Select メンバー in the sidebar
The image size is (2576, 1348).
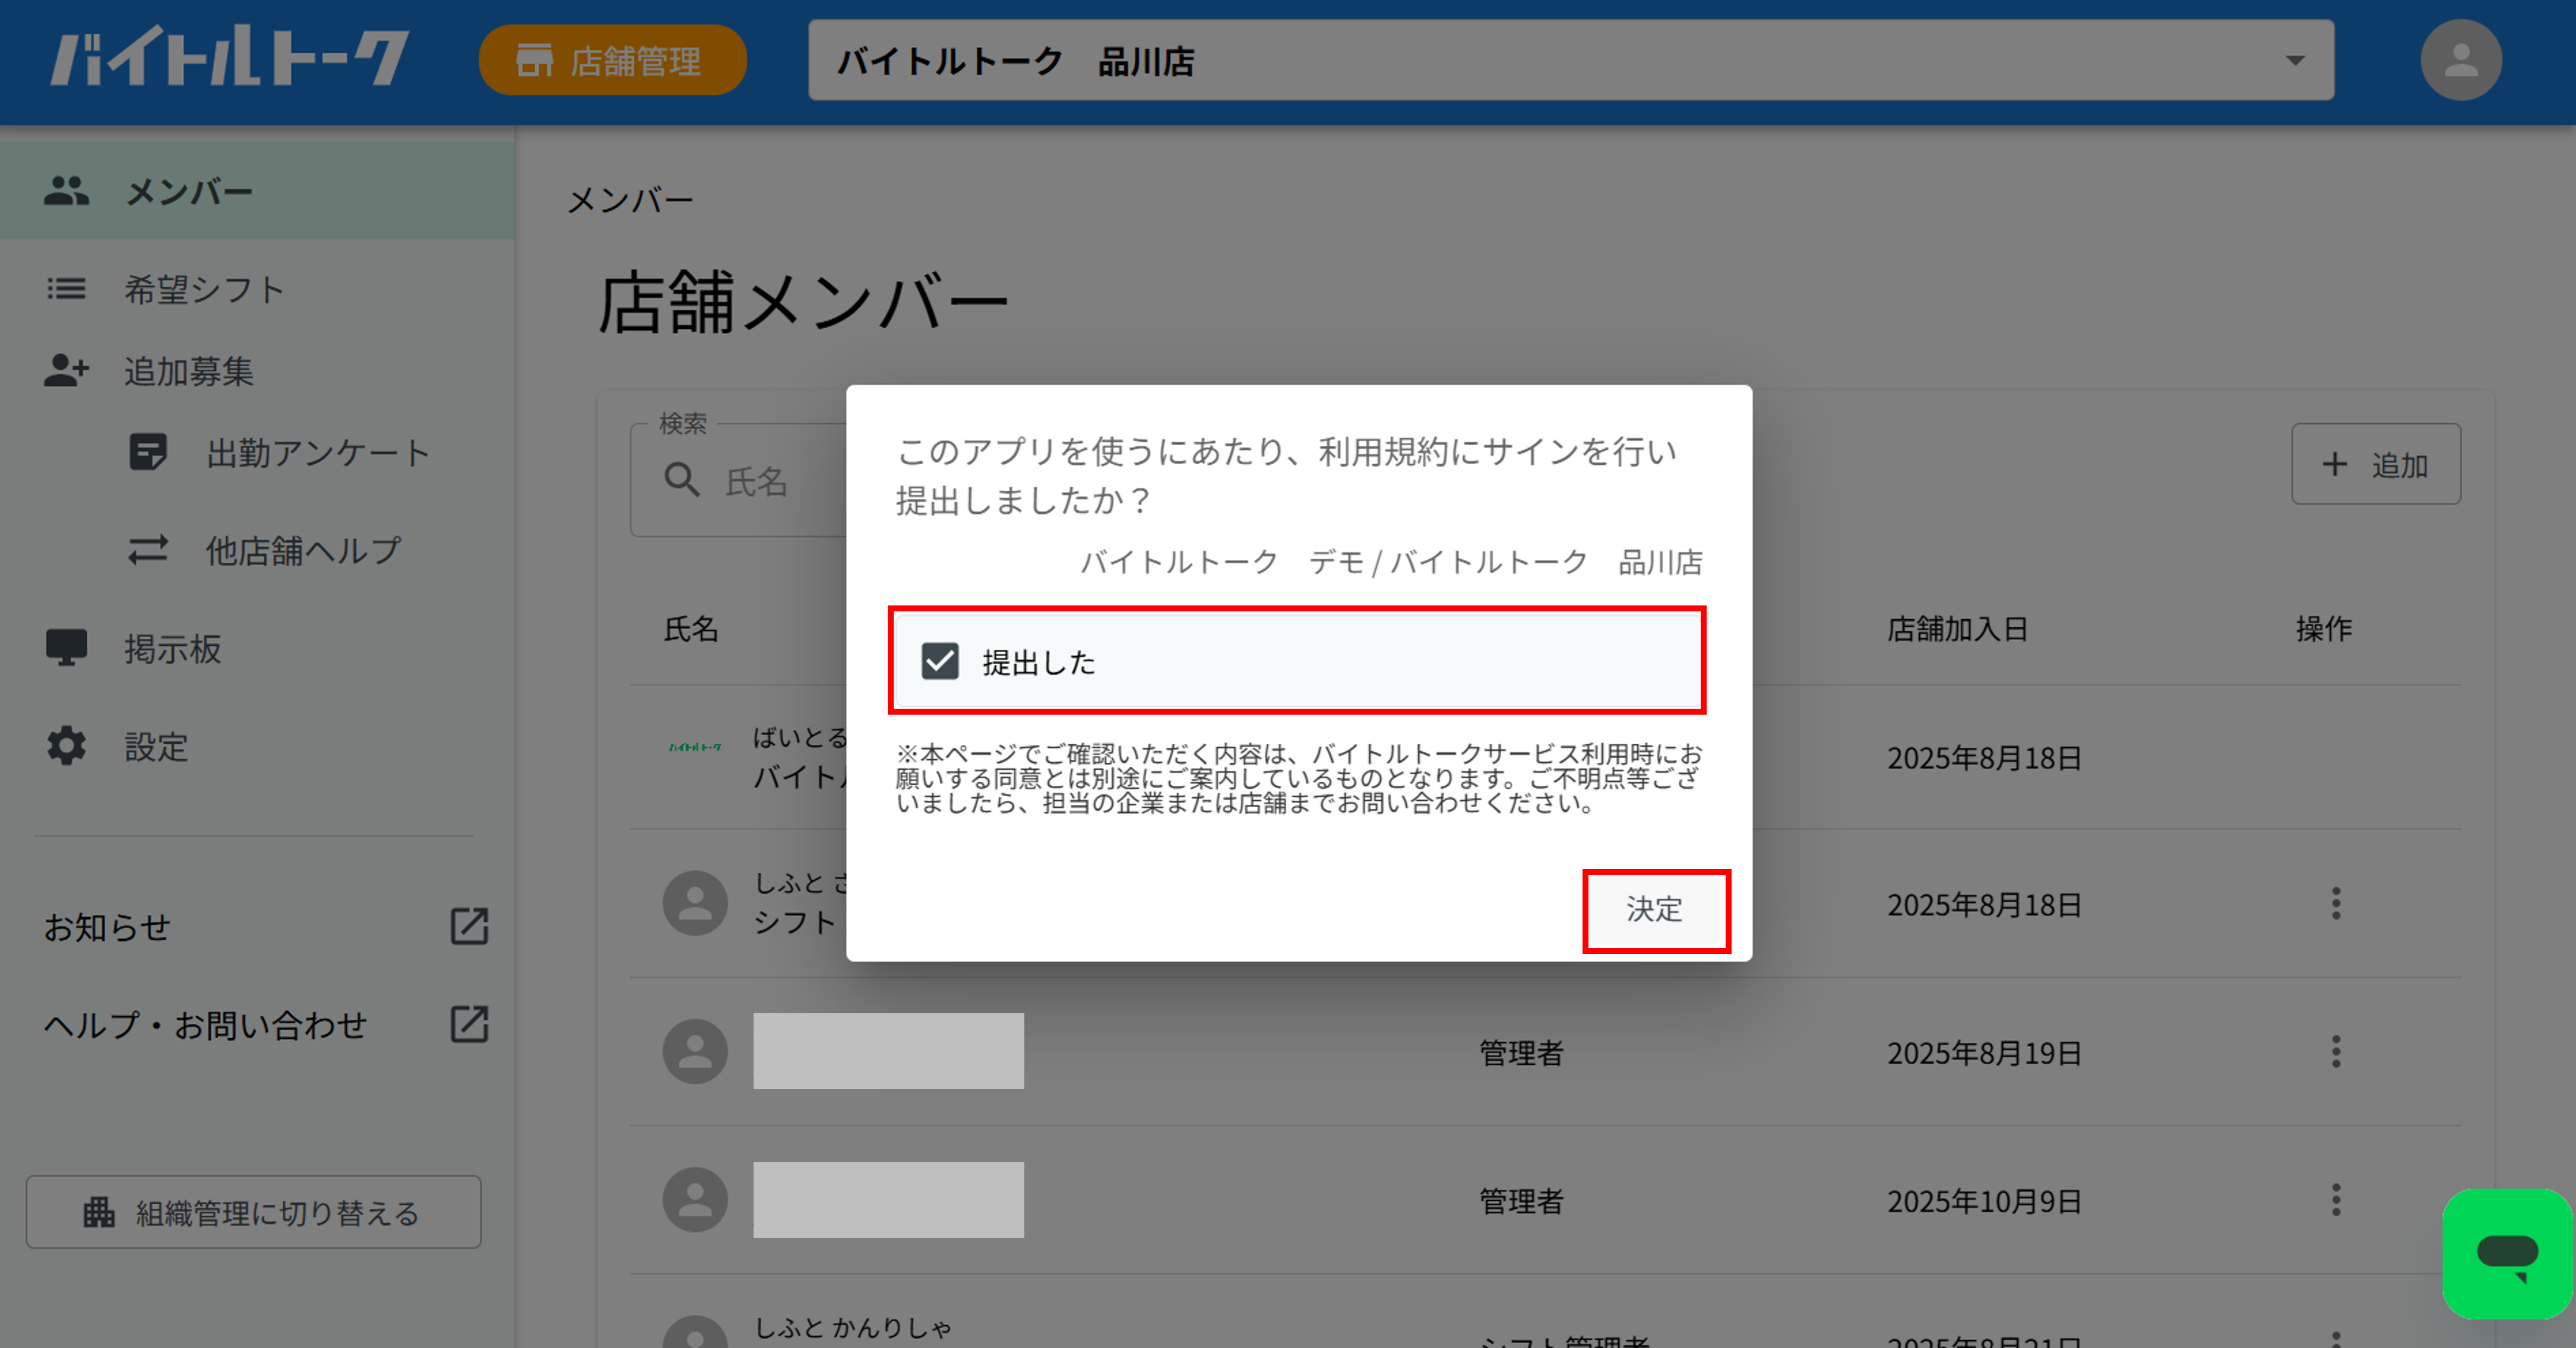click(x=257, y=190)
